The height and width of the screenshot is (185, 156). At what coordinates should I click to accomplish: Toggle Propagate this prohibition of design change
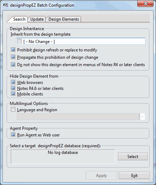[x=13, y=57]
